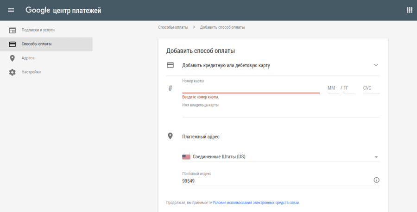Image resolution: width=417 pixels, height=212 pixels.
Task: Click the credit card icon beside Способы оплаты
Action: click(13, 44)
